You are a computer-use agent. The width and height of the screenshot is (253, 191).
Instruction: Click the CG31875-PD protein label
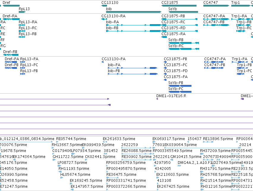pos(176,71)
